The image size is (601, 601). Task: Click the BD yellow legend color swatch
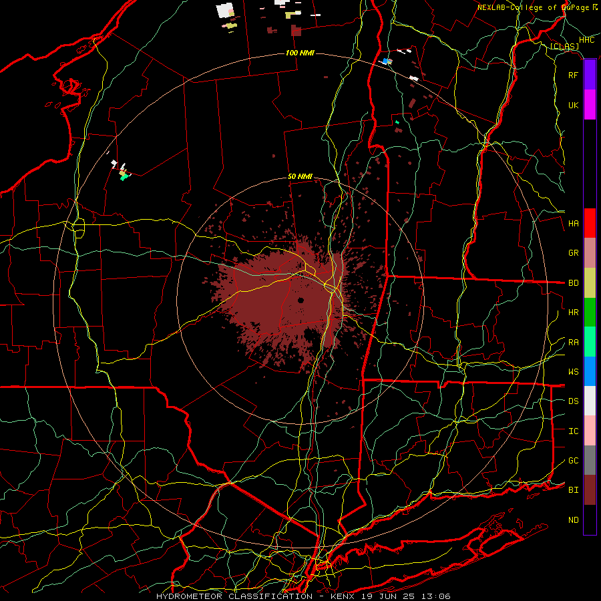[x=590, y=283]
